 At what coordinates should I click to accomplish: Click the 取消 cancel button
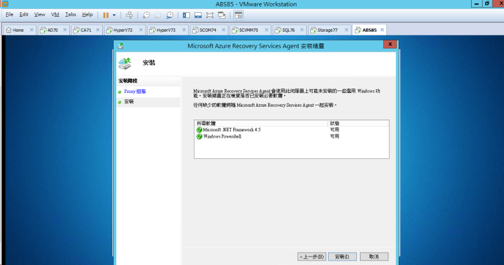(373, 257)
